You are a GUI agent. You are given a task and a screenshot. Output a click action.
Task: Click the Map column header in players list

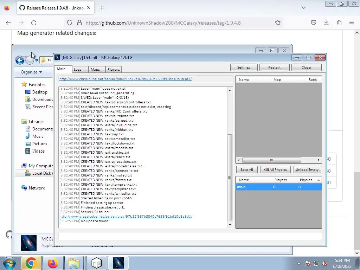(288, 80)
